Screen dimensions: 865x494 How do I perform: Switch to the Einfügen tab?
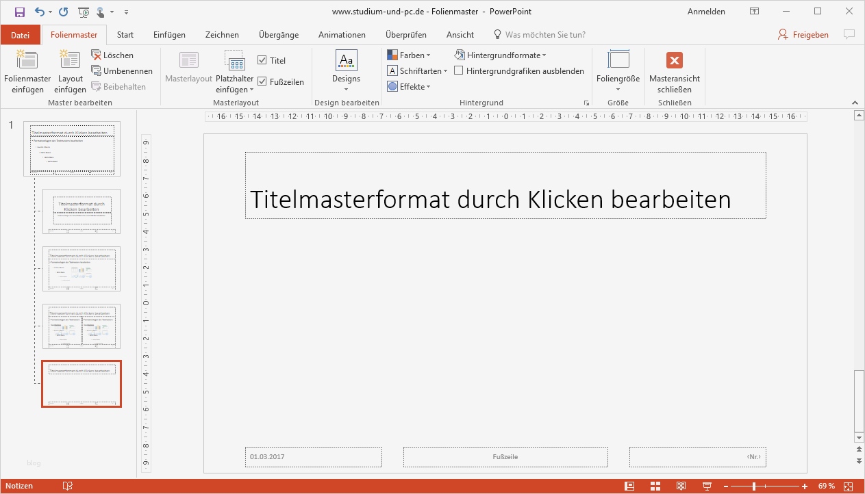point(169,35)
